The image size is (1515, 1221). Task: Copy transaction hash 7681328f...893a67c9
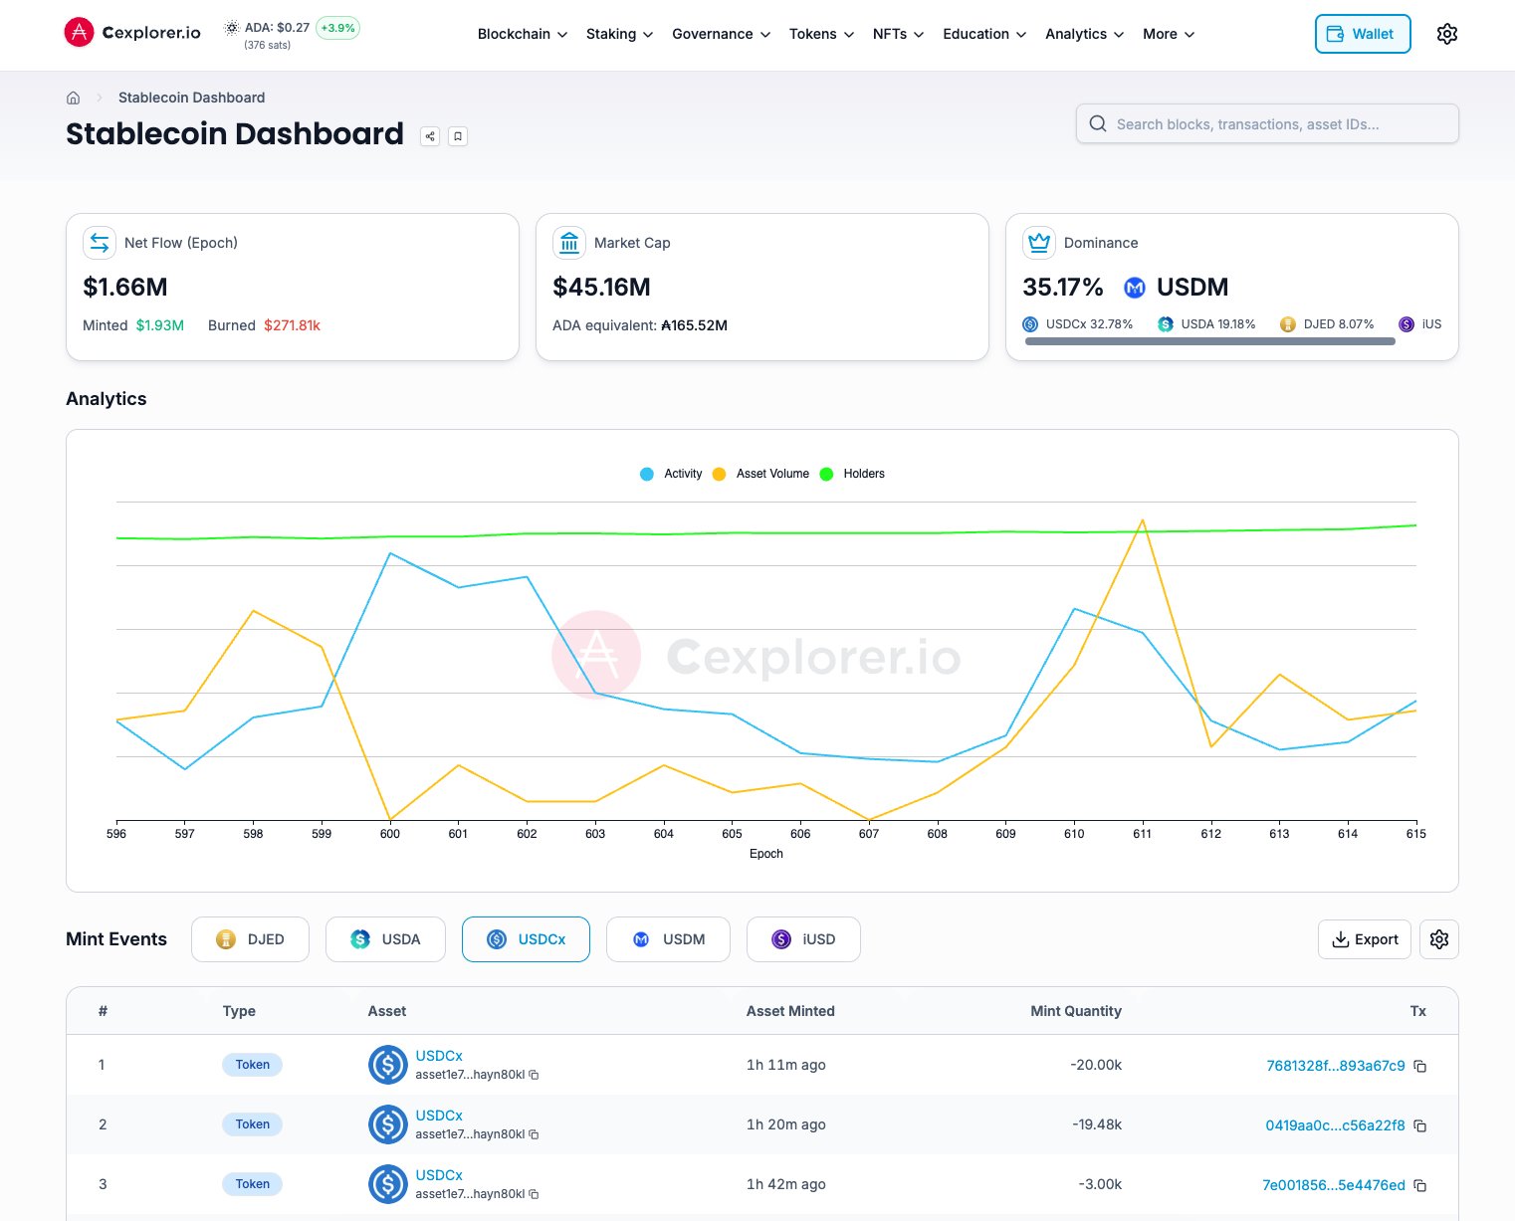pos(1420,1066)
